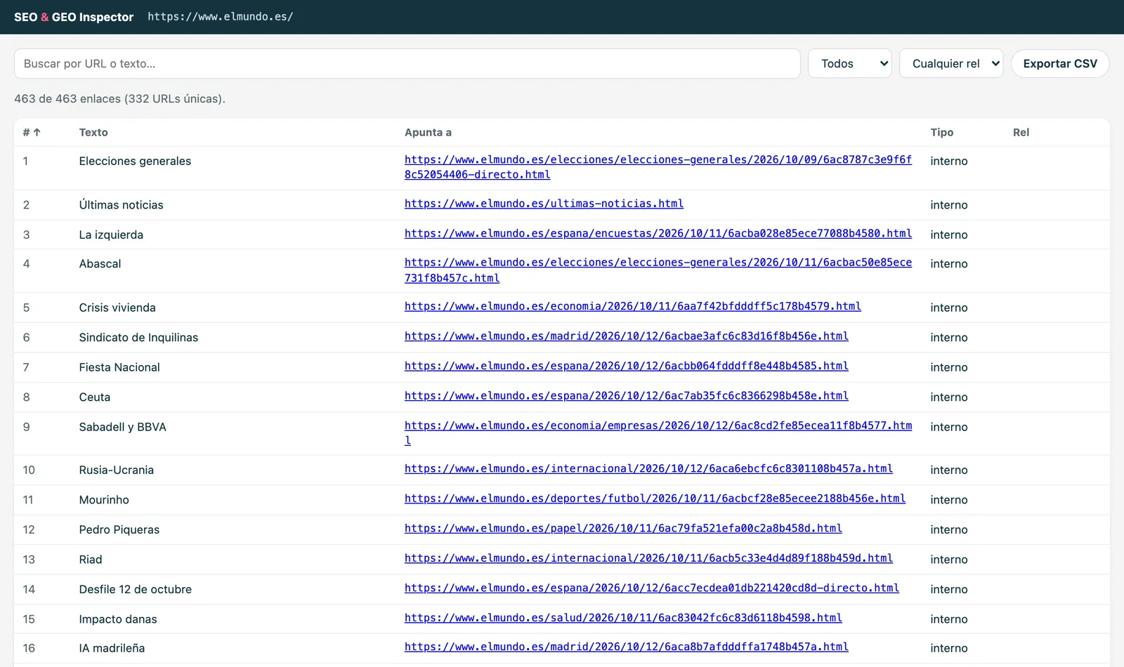Click 'interno' in the Ceuta row
The width and height of the screenshot is (1124, 667).
(948, 397)
